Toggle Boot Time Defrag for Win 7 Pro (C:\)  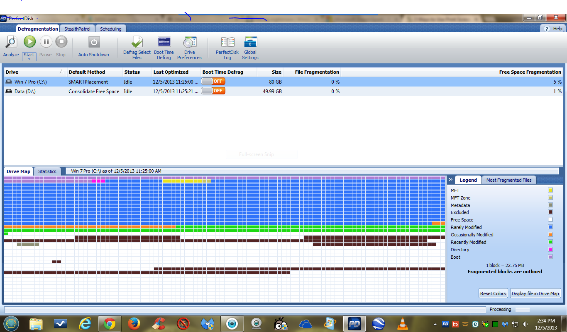pos(213,81)
